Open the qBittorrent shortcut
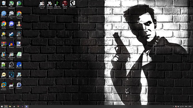The width and height of the screenshot is (193, 108). point(4,14)
